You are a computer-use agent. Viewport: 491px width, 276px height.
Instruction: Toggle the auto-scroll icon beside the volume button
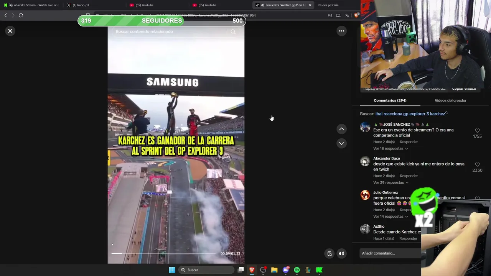(x=329, y=253)
